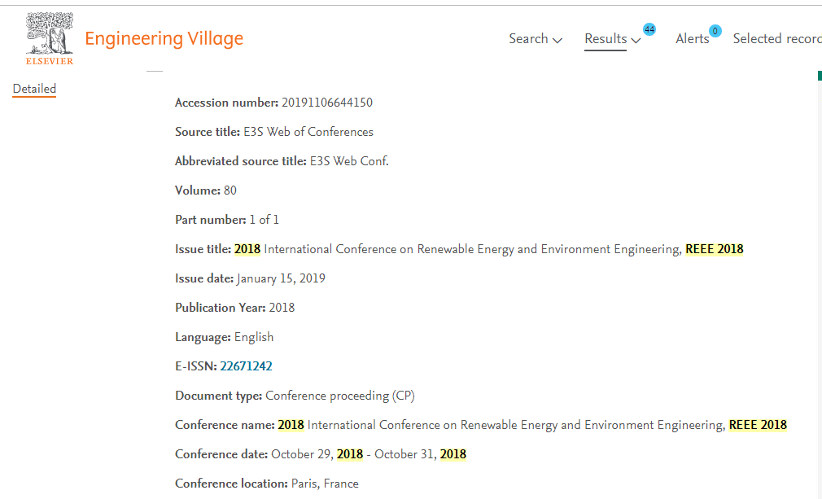Image resolution: width=822 pixels, height=499 pixels.
Task: Click the source title E3S Web of Conferences
Action: 308,132
